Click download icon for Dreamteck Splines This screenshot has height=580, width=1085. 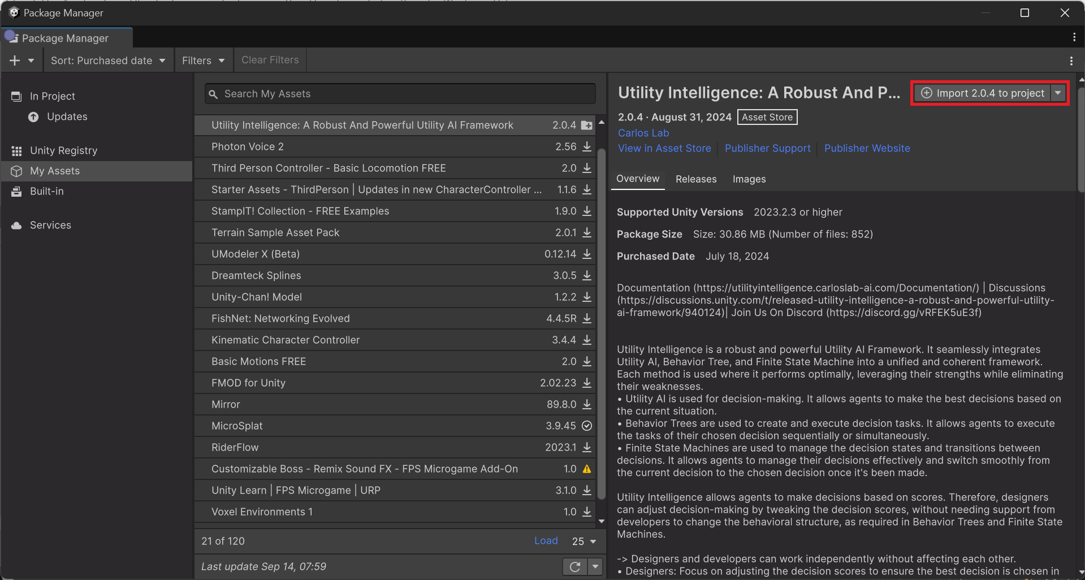[x=587, y=275]
